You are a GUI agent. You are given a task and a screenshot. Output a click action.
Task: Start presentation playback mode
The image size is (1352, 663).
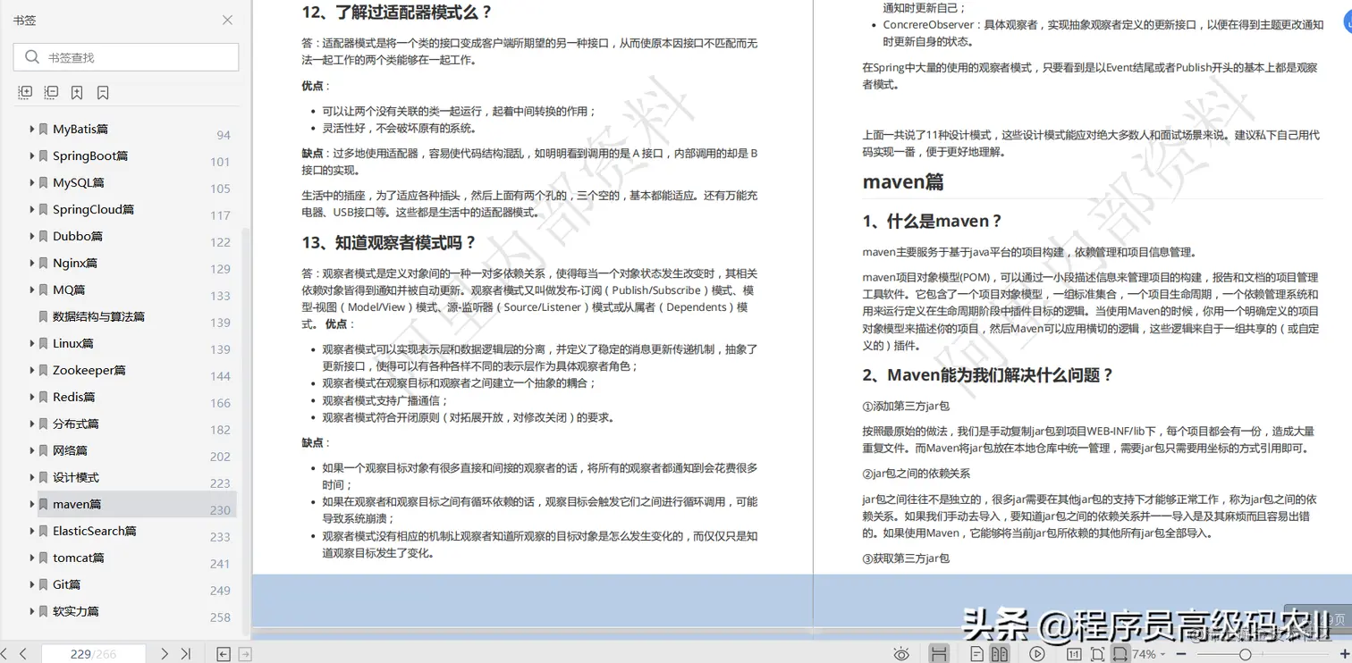pos(1035,653)
